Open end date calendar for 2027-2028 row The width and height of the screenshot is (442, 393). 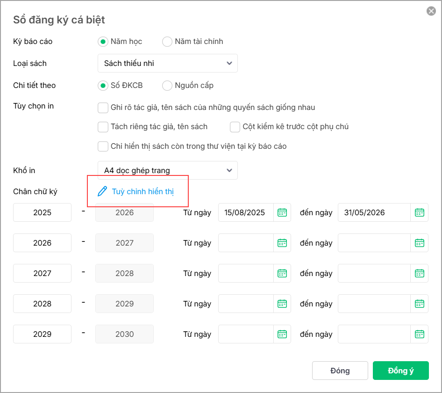pos(420,273)
